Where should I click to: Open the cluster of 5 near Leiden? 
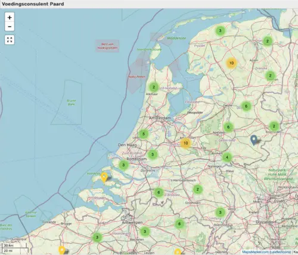coord(144,134)
